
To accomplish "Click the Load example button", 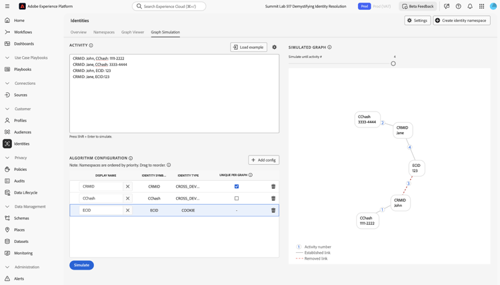I will coord(249,47).
